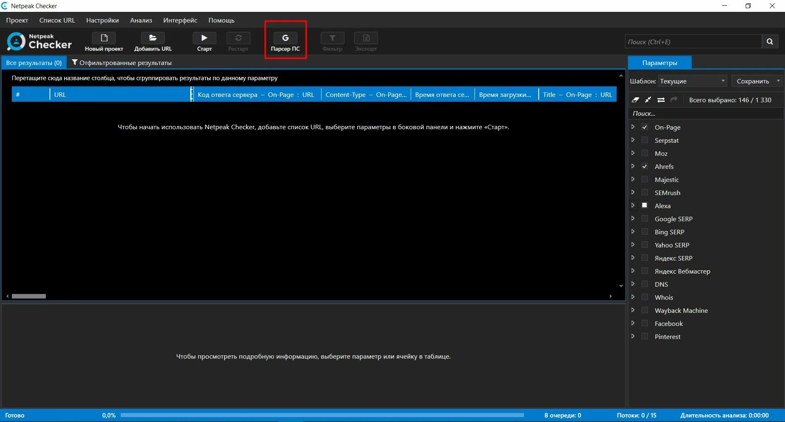Open the Анализ menu
This screenshot has width=785, height=422.
(141, 20)
